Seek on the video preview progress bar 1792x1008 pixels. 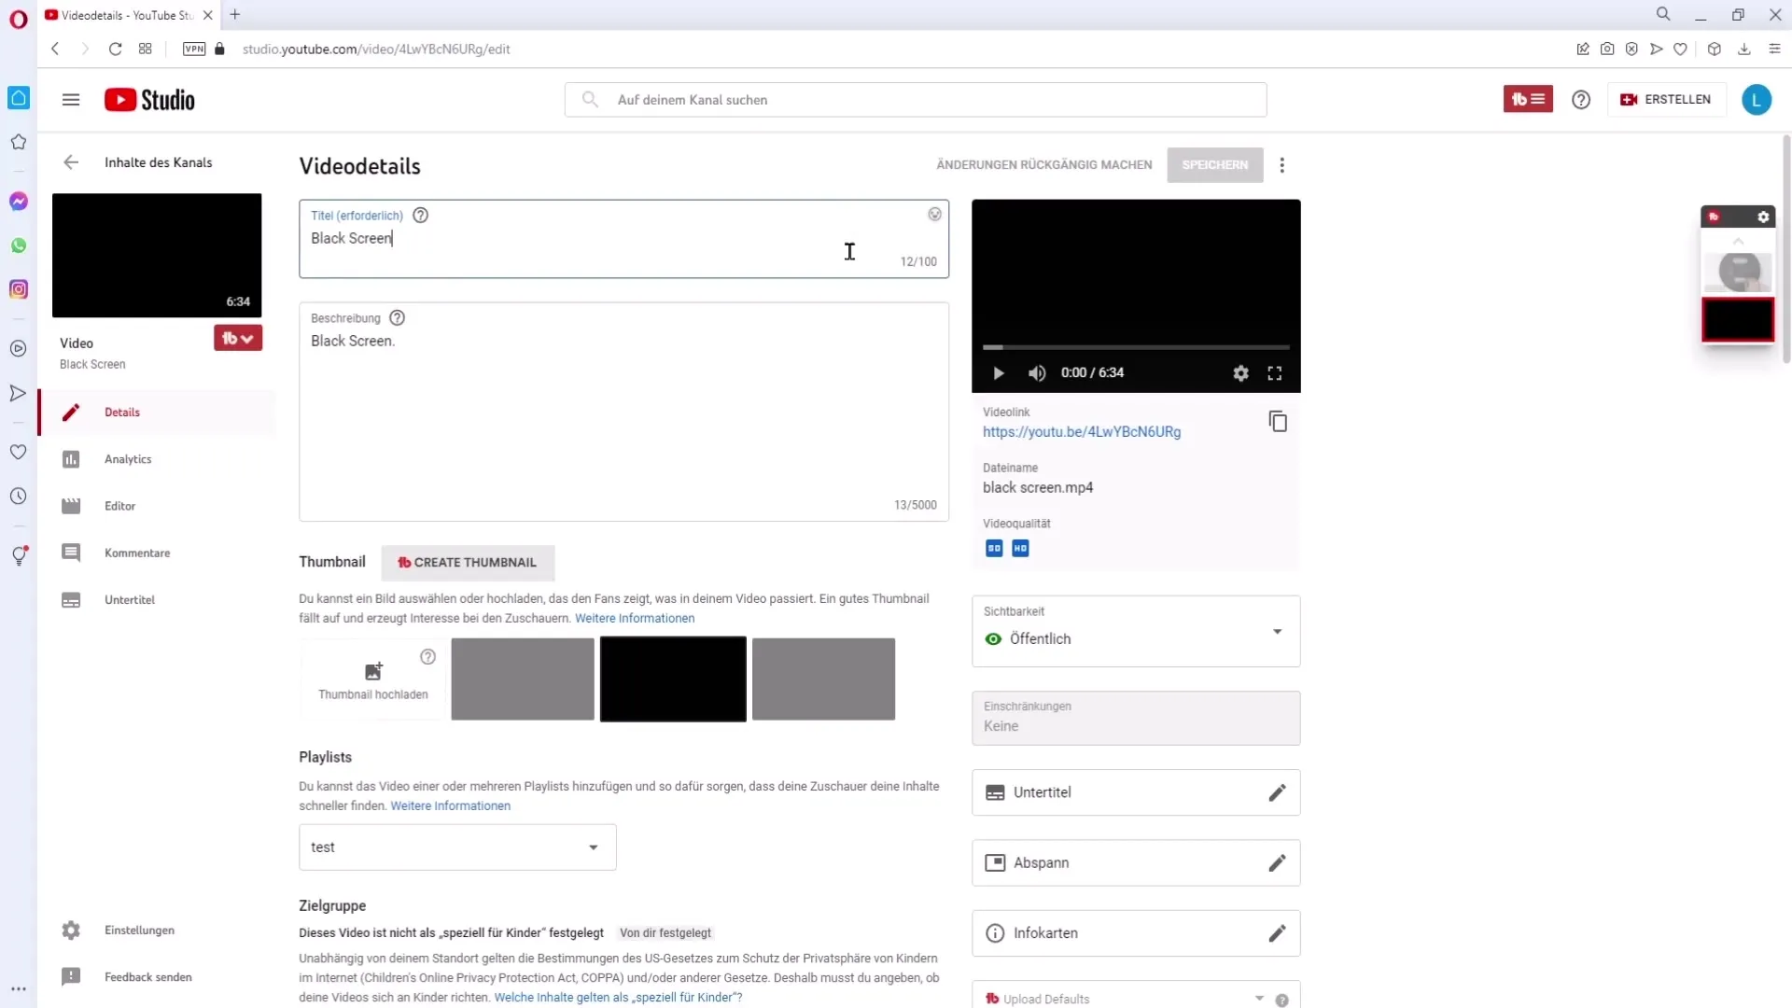point(1136,347)
